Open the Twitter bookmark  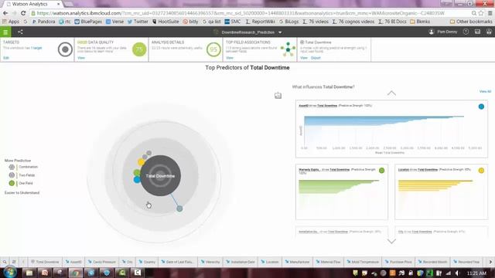(138, 22)
